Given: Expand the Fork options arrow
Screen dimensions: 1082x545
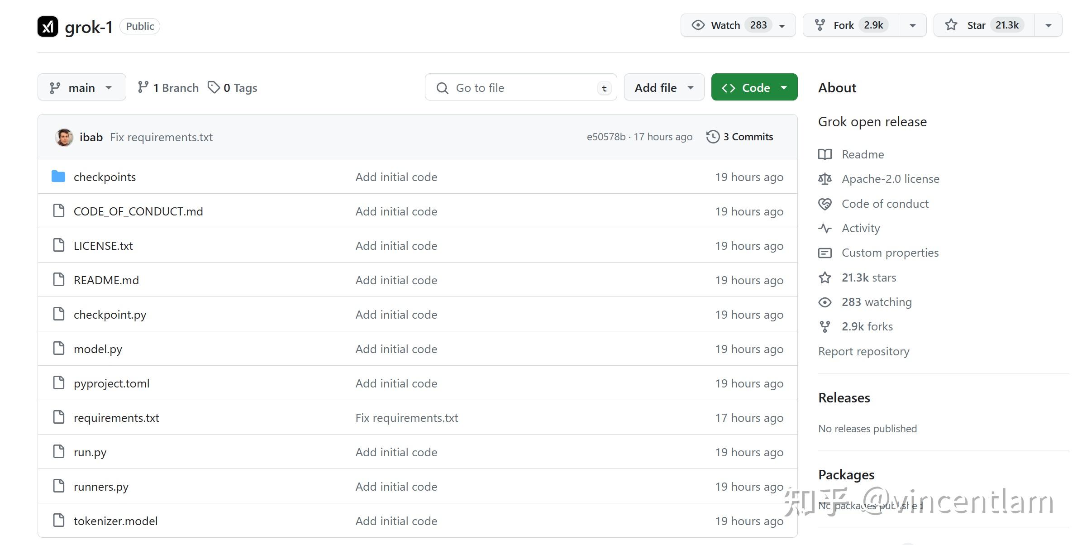Looking at the screenshot, I should [912, 25].
